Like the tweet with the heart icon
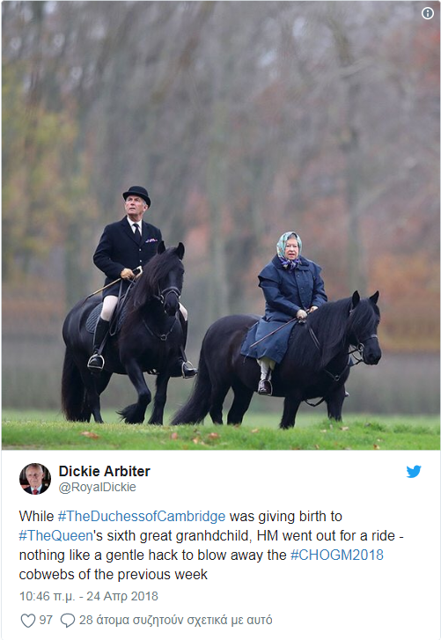The height and width of the screenshot is (640, 441). click(28, 621)
